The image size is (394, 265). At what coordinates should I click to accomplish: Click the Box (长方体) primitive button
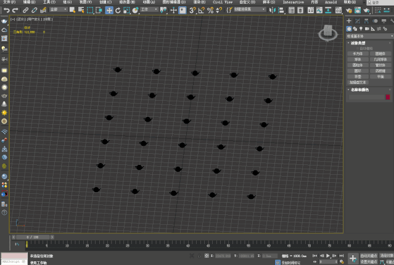[x=358, y=54]
